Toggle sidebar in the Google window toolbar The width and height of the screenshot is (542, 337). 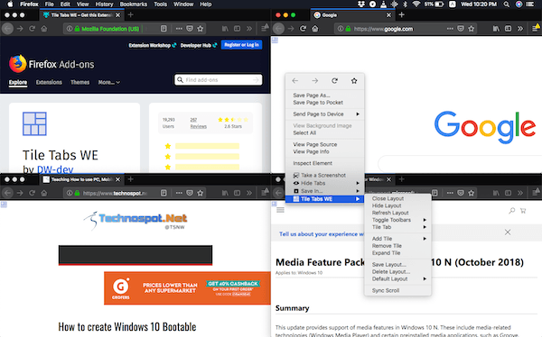click(508, 29)
